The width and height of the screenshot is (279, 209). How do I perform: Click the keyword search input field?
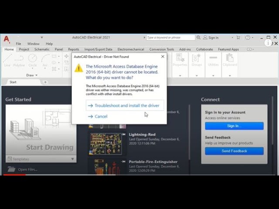click(x=170, y=37)
